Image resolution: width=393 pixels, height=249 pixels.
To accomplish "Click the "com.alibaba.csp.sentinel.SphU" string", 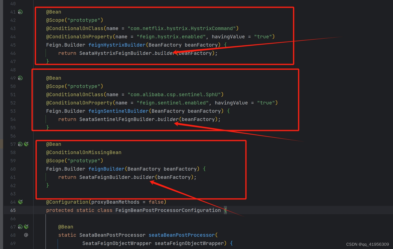I will coord(174,94).
